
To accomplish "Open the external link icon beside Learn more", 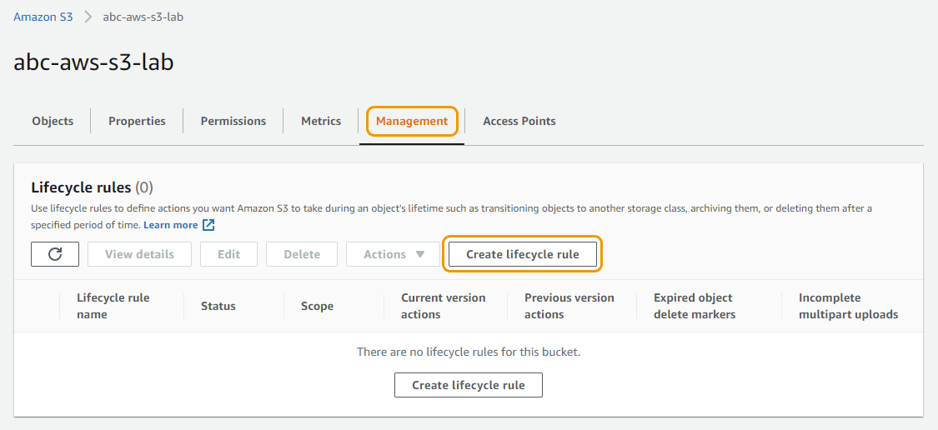I will pyautogui.click(x=208, y=225).
